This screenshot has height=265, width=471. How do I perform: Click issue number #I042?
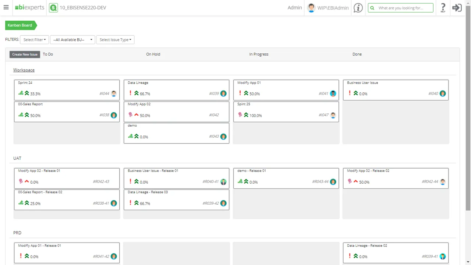(x=214, y=115)
